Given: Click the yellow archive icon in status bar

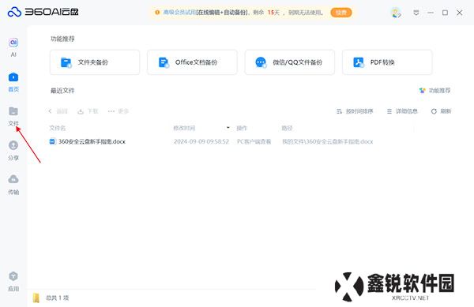Looking at the screenshot, I should pyautogui.click(x=36, y=298).
